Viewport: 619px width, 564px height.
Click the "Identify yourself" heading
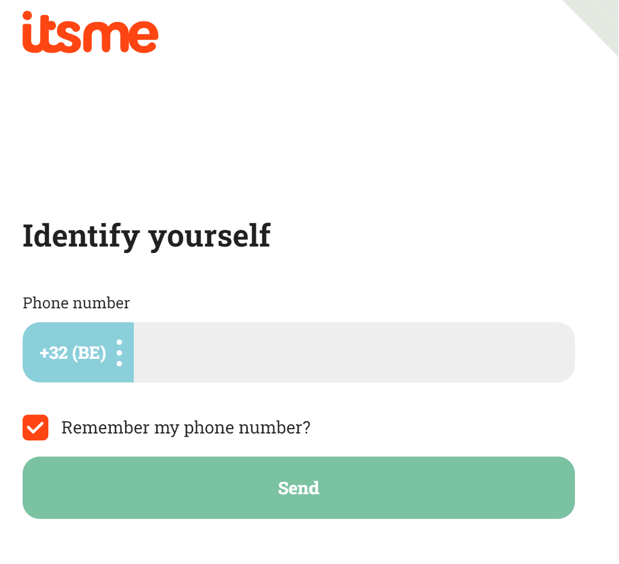(146, 235)
